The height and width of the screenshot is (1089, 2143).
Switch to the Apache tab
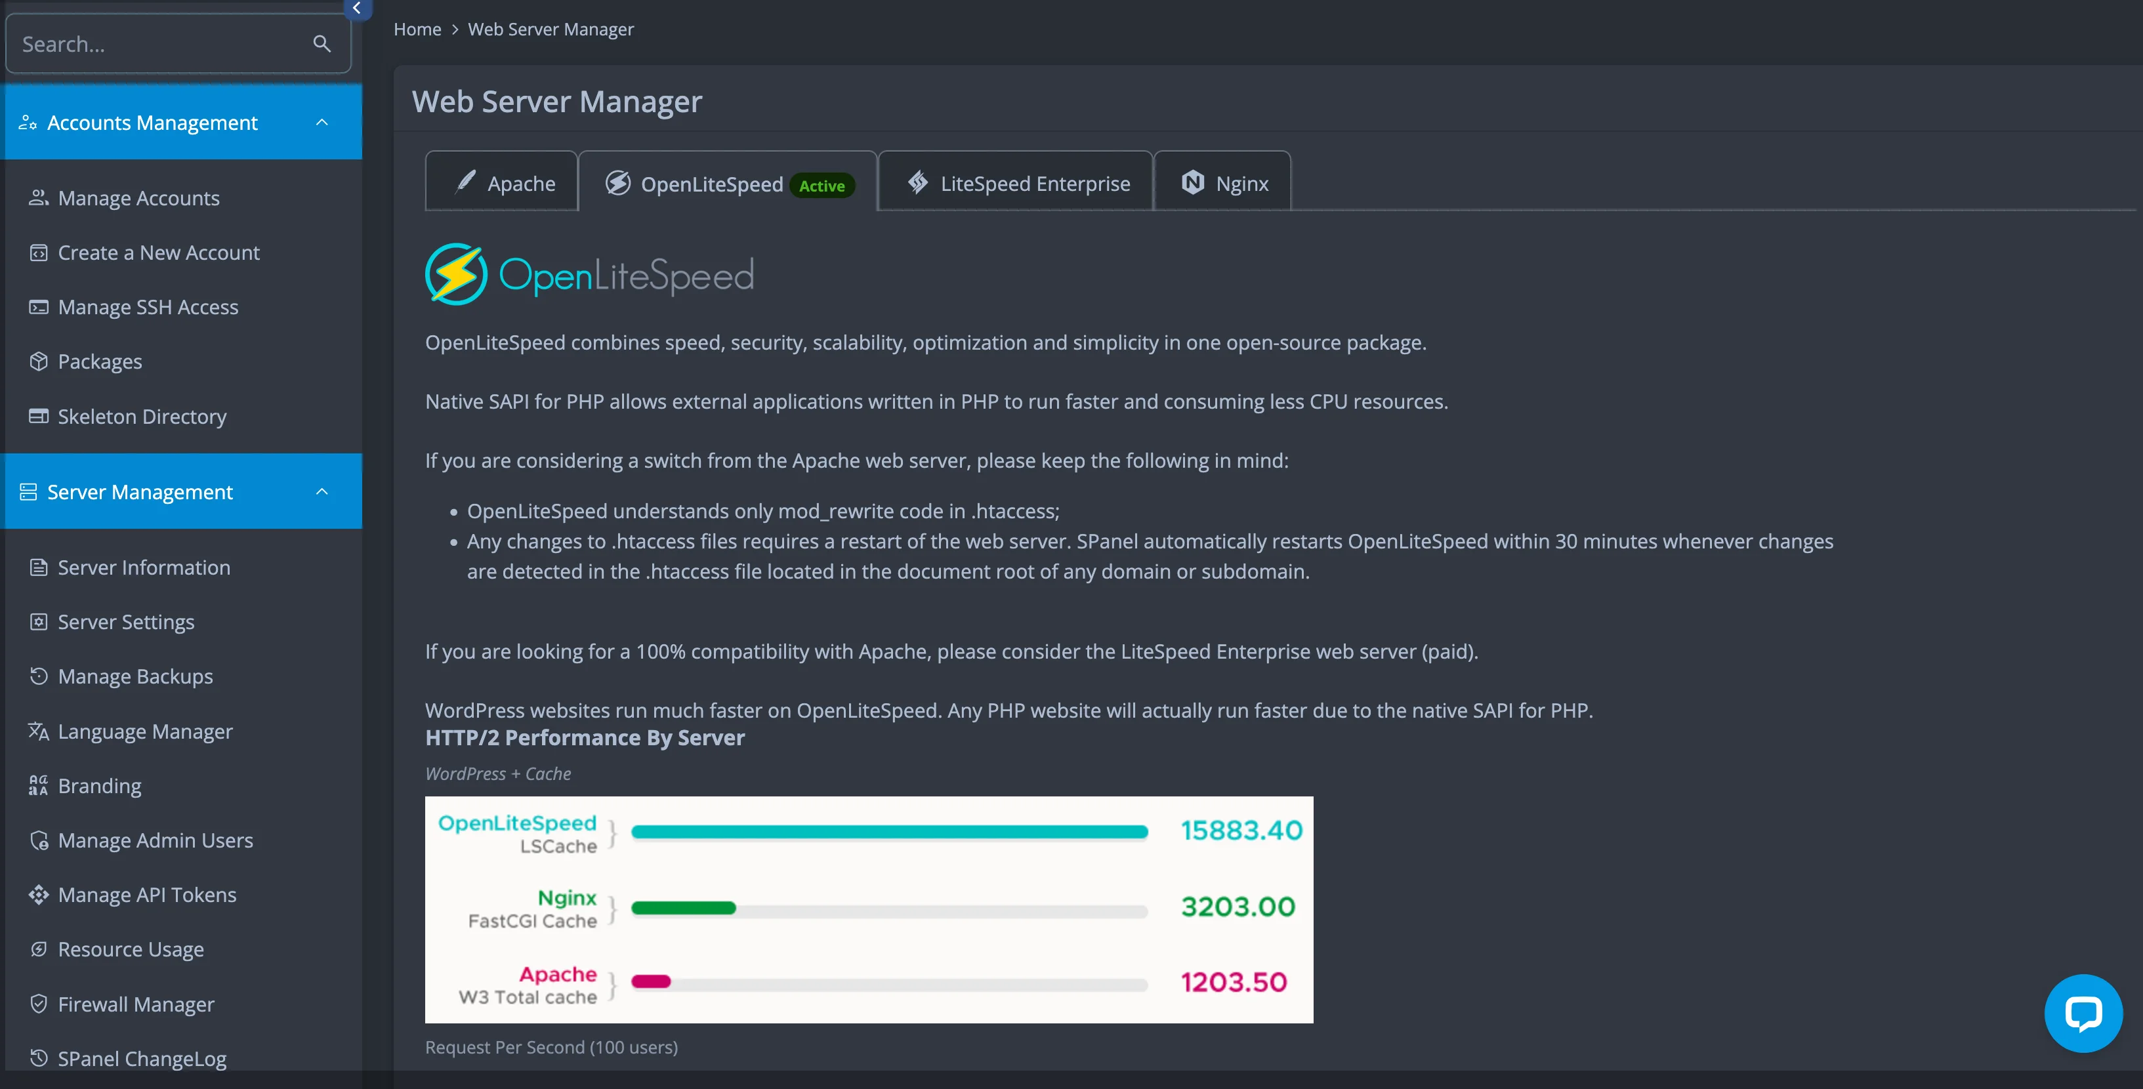pyautogui.click(x=502, y=181)
